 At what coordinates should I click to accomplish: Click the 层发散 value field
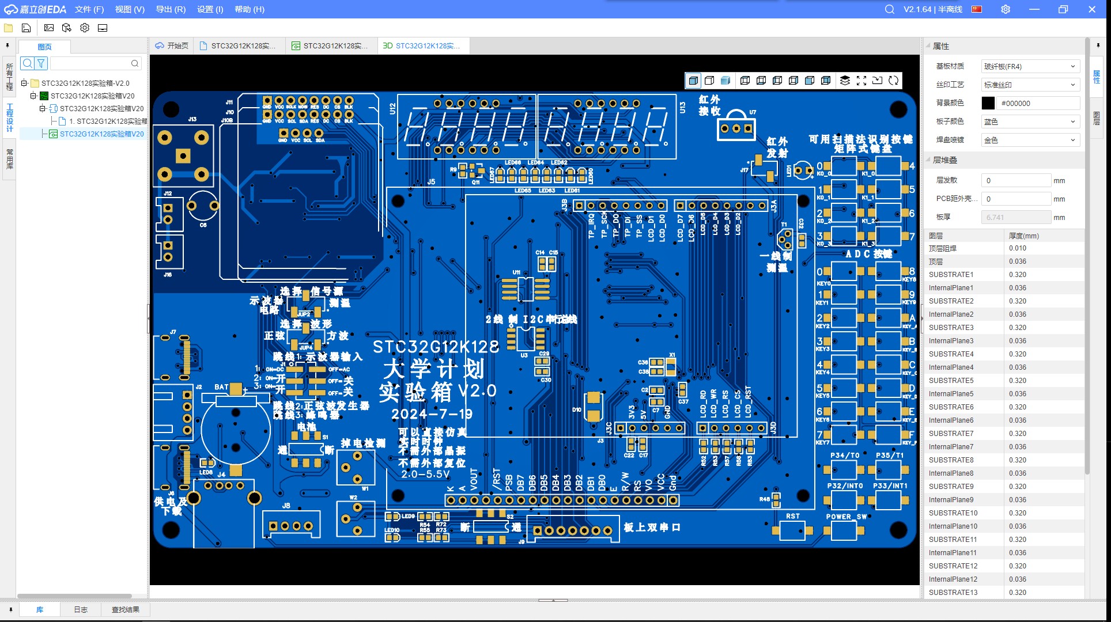pos(1016,180)
